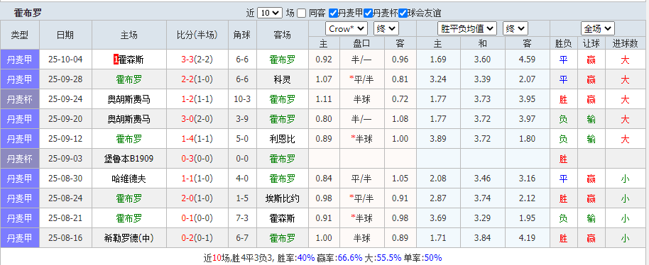
Task: Open away team 科灵 in the 25-09-28 row
Action: point(283,79)
